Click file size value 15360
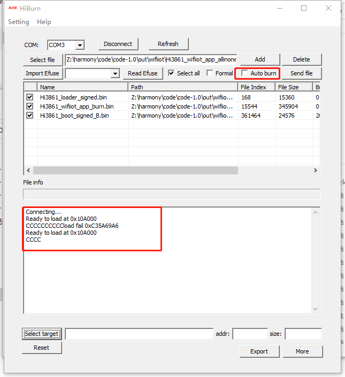The image size is (345, 377). (x=287, y=97)
